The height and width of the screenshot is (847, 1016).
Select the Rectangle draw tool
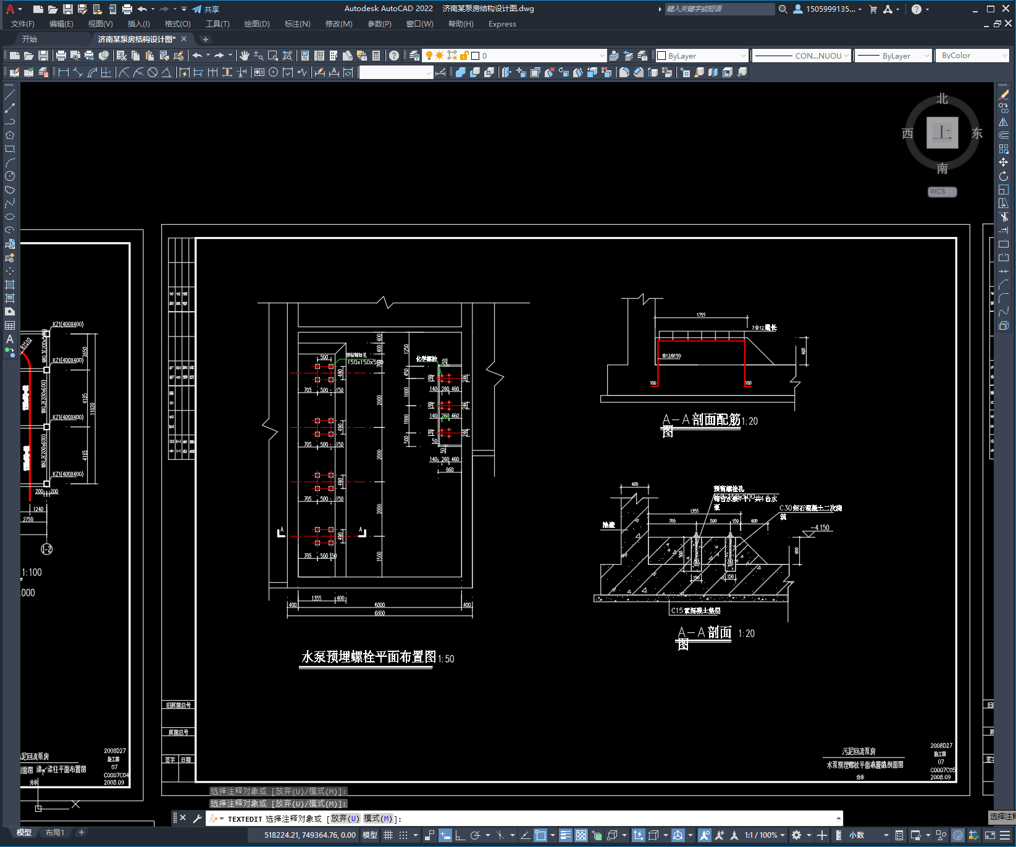[10, 149]
